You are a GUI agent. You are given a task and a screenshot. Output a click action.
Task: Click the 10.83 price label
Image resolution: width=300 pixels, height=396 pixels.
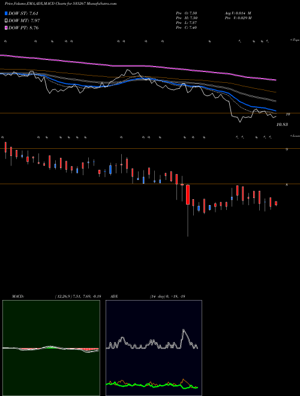282,125
